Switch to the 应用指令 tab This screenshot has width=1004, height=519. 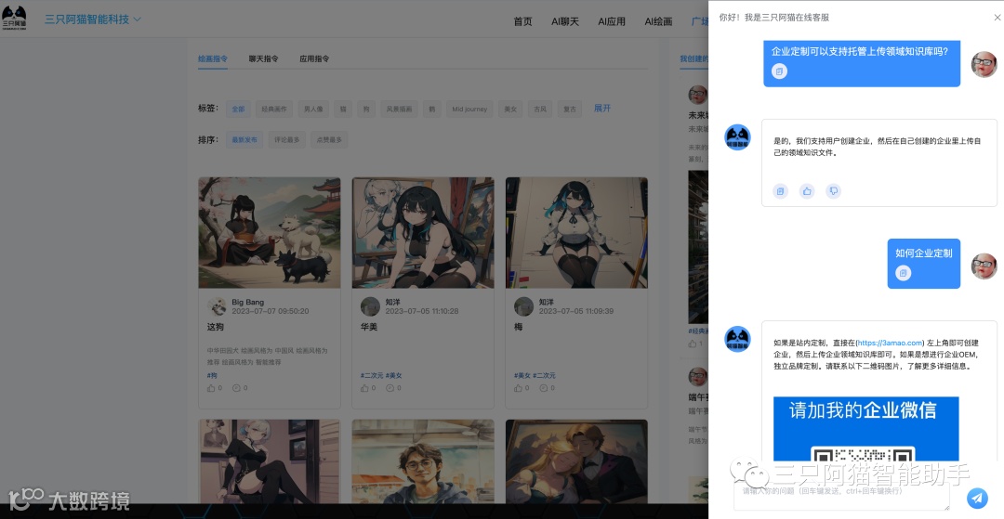point(314,58)
